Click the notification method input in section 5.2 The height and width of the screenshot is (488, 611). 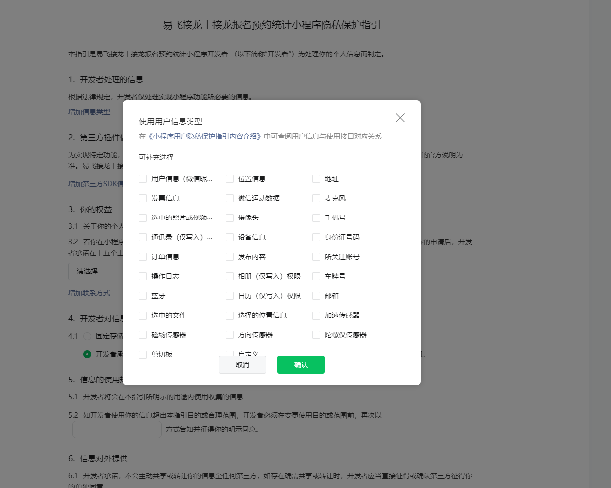117,430
